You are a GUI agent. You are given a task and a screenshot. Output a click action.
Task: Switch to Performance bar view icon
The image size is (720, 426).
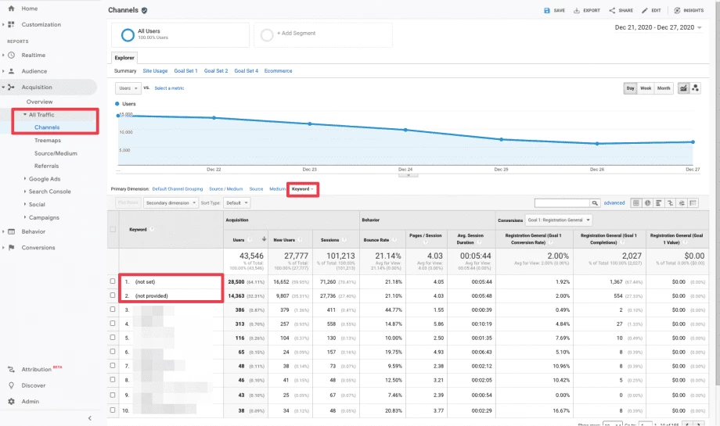pyautogui.click(x=659, y=202)
